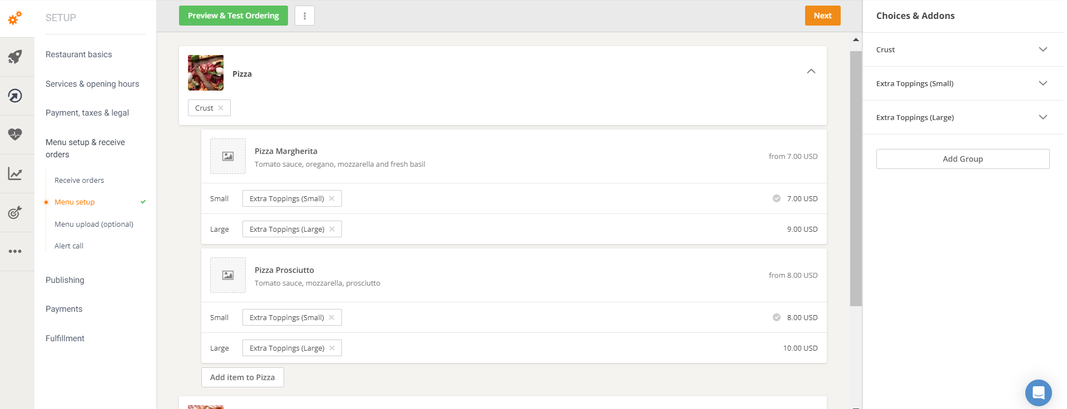Collapse the Pizza category
Viewport: 1067px width, 409px height.
click(811, 71)
